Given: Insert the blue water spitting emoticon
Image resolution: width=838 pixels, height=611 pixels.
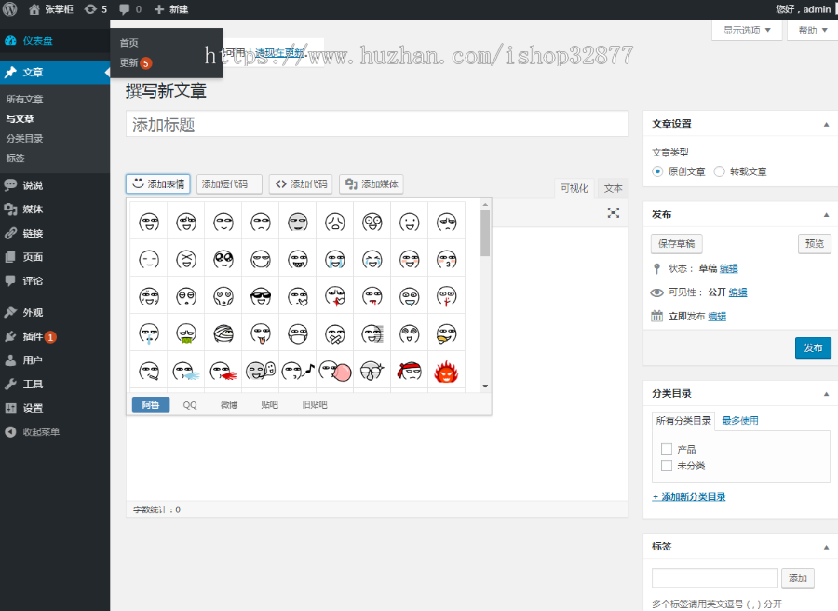Looking at the screenshot, I should [x=186, y=371].
